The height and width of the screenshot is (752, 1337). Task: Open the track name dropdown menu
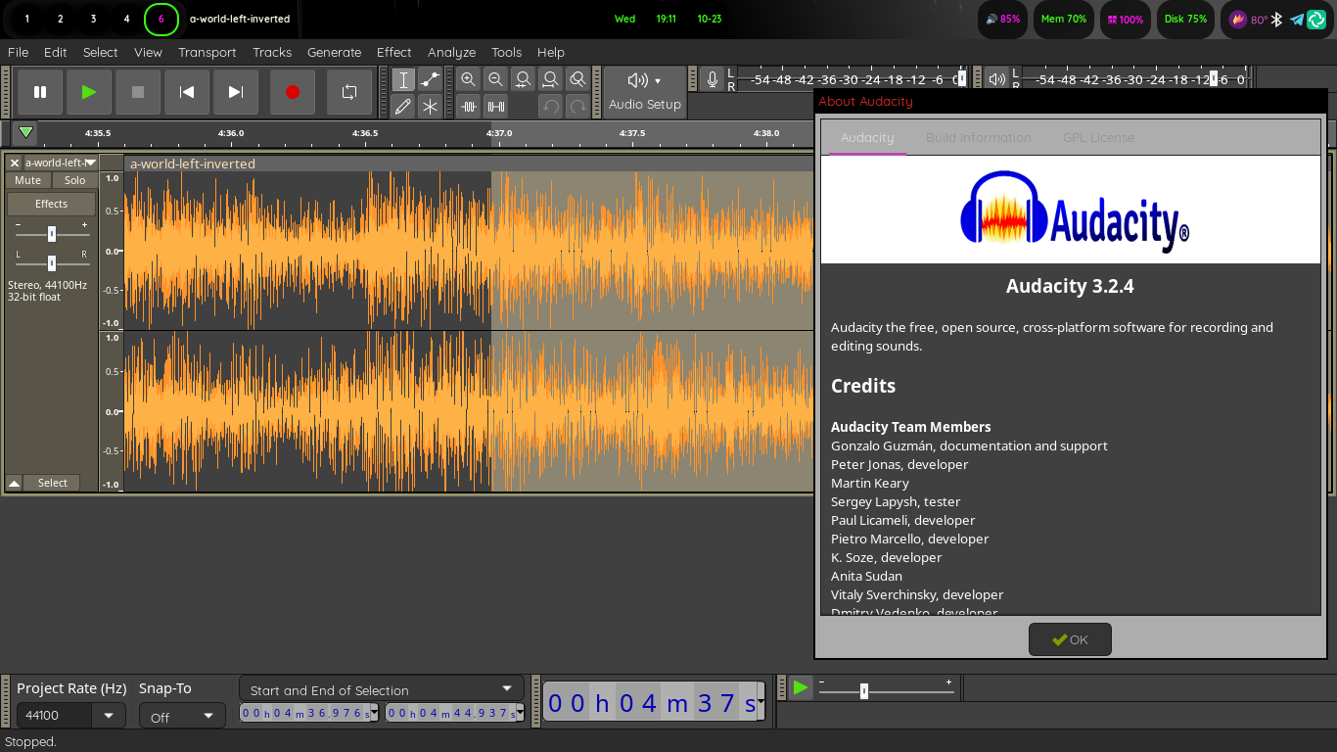61,163
